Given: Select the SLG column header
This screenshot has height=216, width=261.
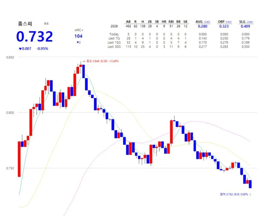Looking at the screenshot, I should [x=242, y=22].
